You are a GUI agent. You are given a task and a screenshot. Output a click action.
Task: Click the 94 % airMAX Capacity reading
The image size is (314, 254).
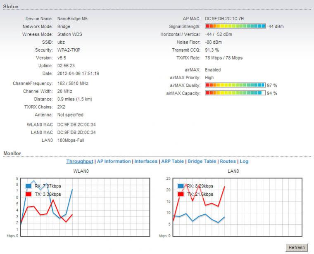point(272,93)
